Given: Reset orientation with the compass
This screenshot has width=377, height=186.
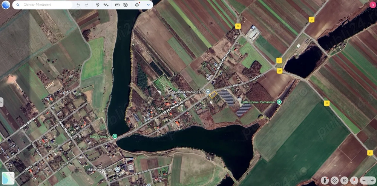Looking at the screenshot, I should 354,180.
